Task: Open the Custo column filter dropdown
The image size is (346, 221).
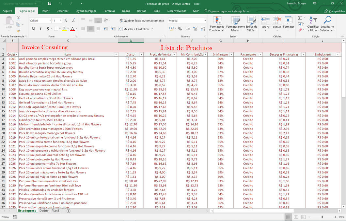Action: [x=141, y=55]
